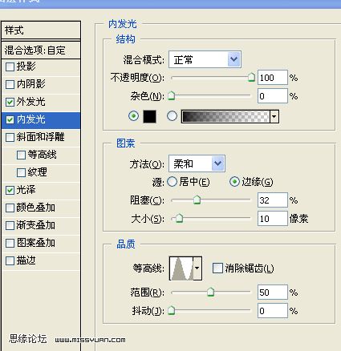Tick the 纹理 (Texture) checkbox
This screenshot has width=341, height=351.
[21, 172]
